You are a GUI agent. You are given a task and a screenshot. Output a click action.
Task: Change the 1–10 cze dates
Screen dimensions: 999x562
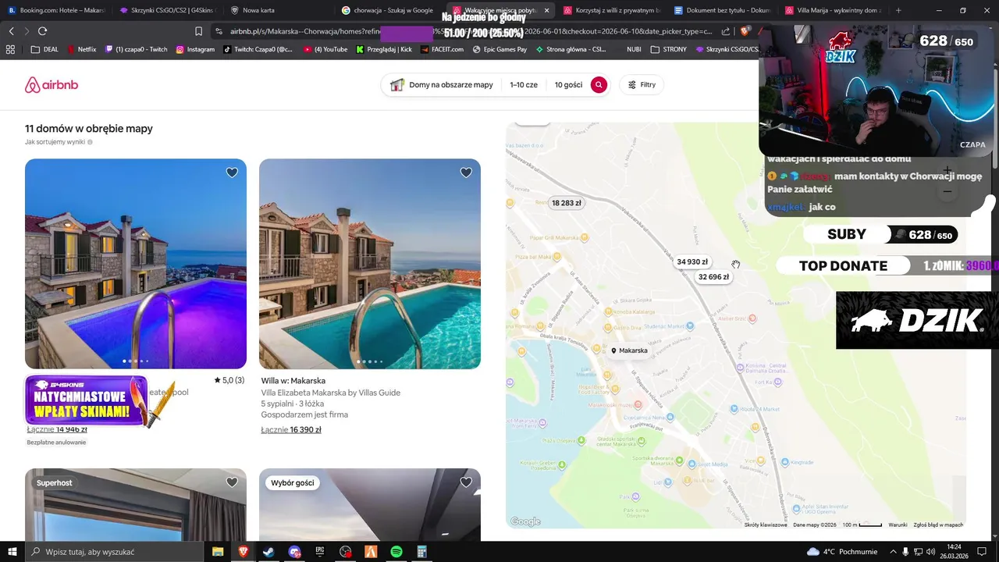(524, 85)
